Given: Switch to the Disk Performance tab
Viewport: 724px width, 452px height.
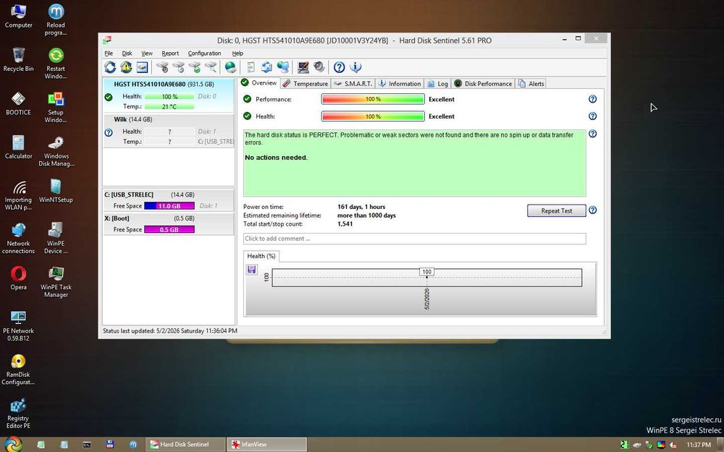Looking at the screenshot, I should [483, 83].
